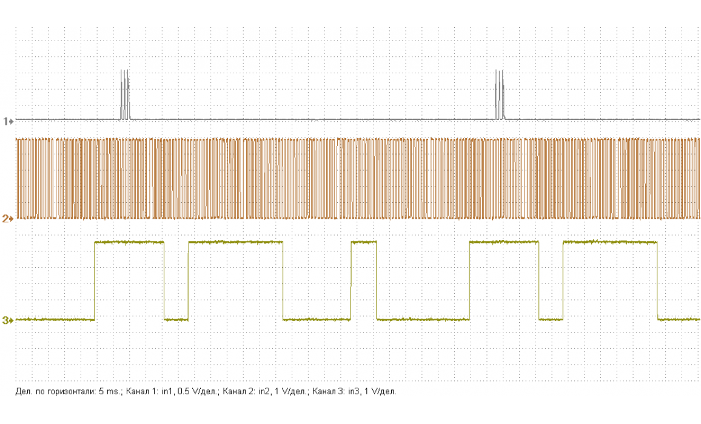Click the "Дел. по горизонтали" label
701x424 pixels.
pyautogui.click(x=55, y=392)
